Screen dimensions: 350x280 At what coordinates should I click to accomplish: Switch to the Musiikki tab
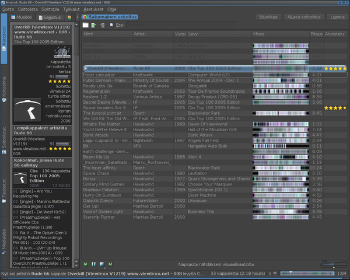22,17
